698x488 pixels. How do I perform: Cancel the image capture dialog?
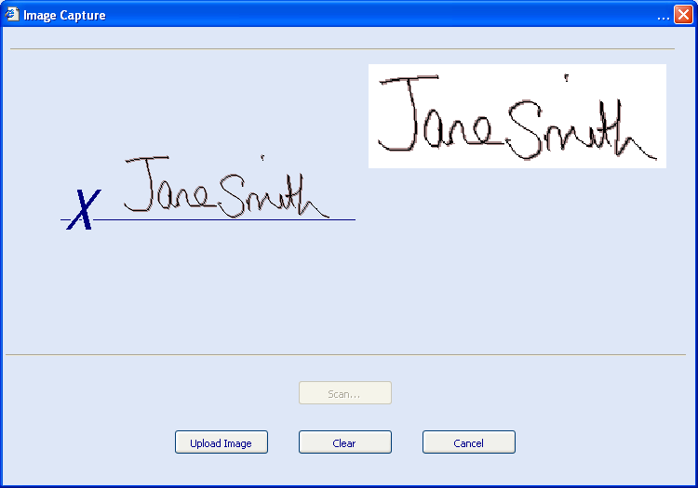[x=468, y=442]
